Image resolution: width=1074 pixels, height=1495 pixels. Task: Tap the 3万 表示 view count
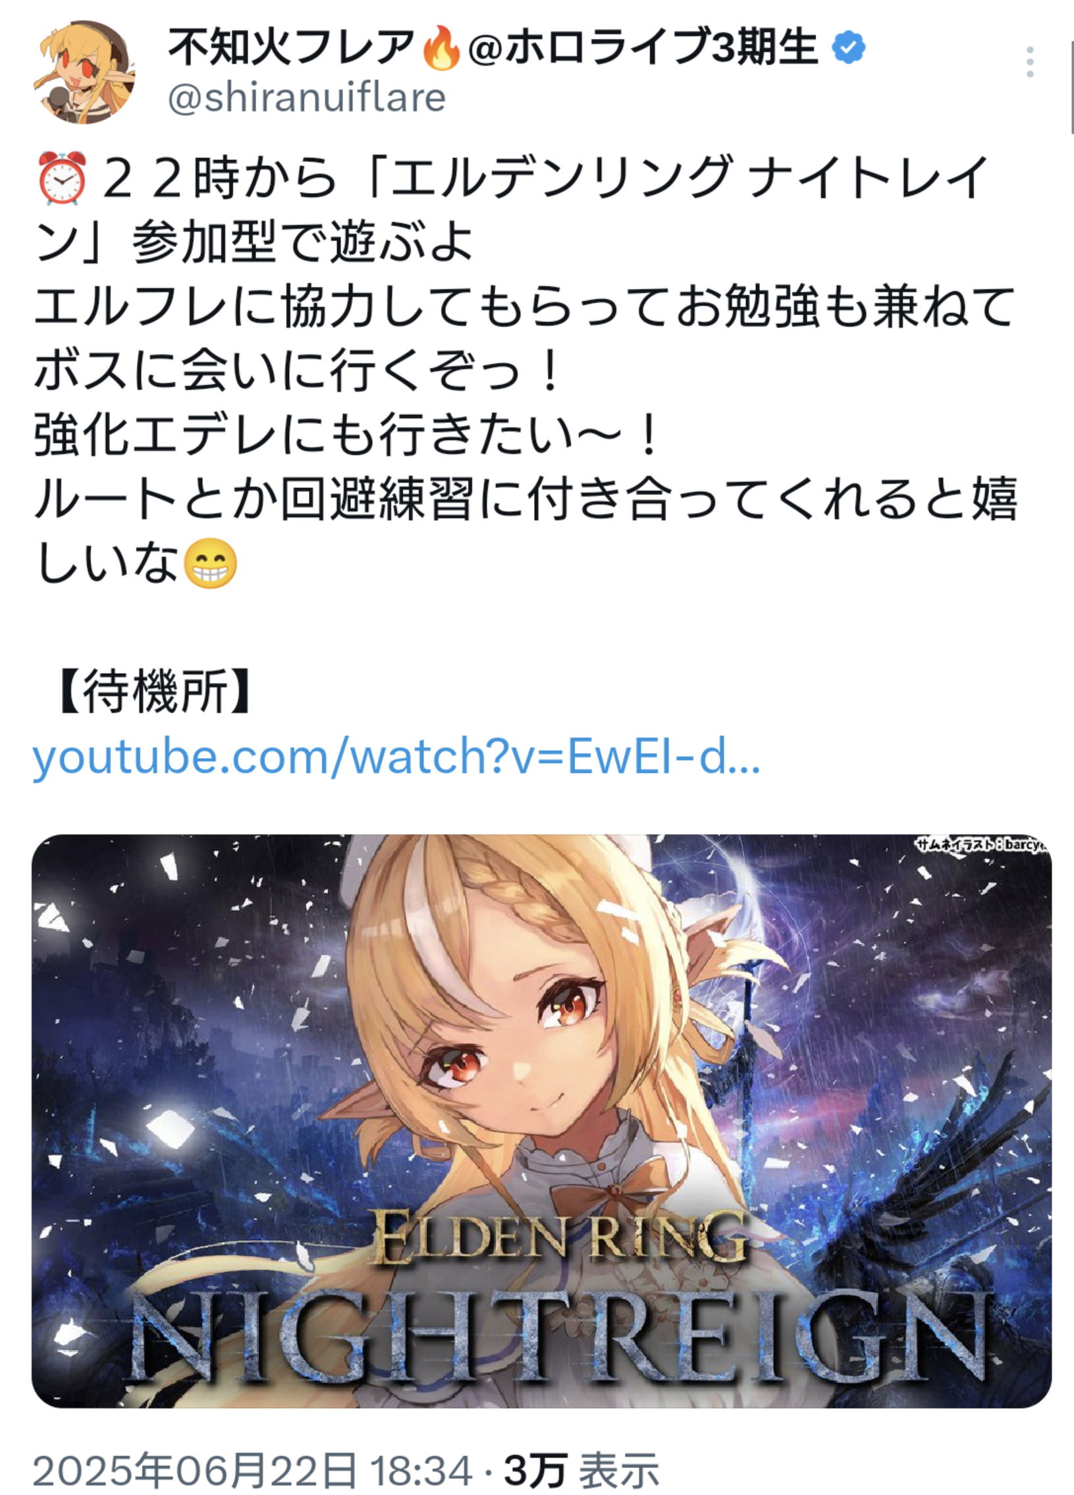582,1471
